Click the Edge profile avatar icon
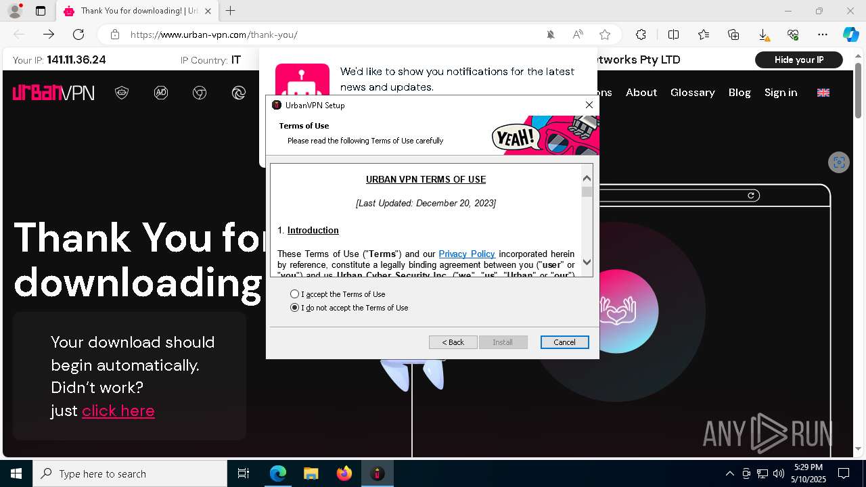866x487 pixels. pyautogui.click(x=15, y=11)
